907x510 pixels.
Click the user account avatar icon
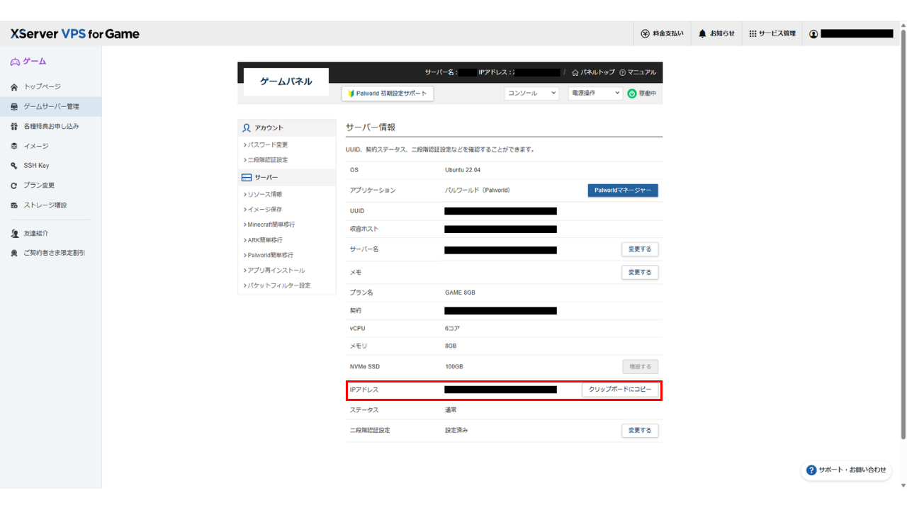(813, 33)
